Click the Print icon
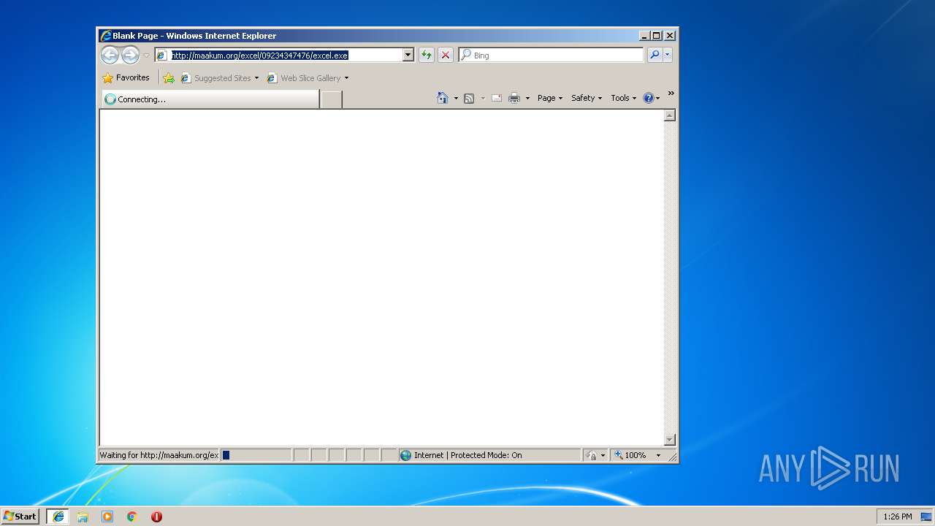This screenshot has width=935, height=526. [514, 98]
